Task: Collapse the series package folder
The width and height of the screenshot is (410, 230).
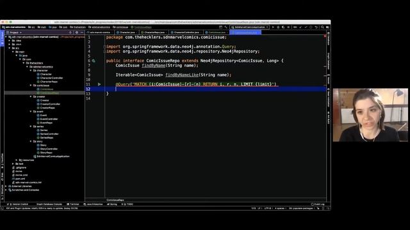Action: [x=31, y=126]
